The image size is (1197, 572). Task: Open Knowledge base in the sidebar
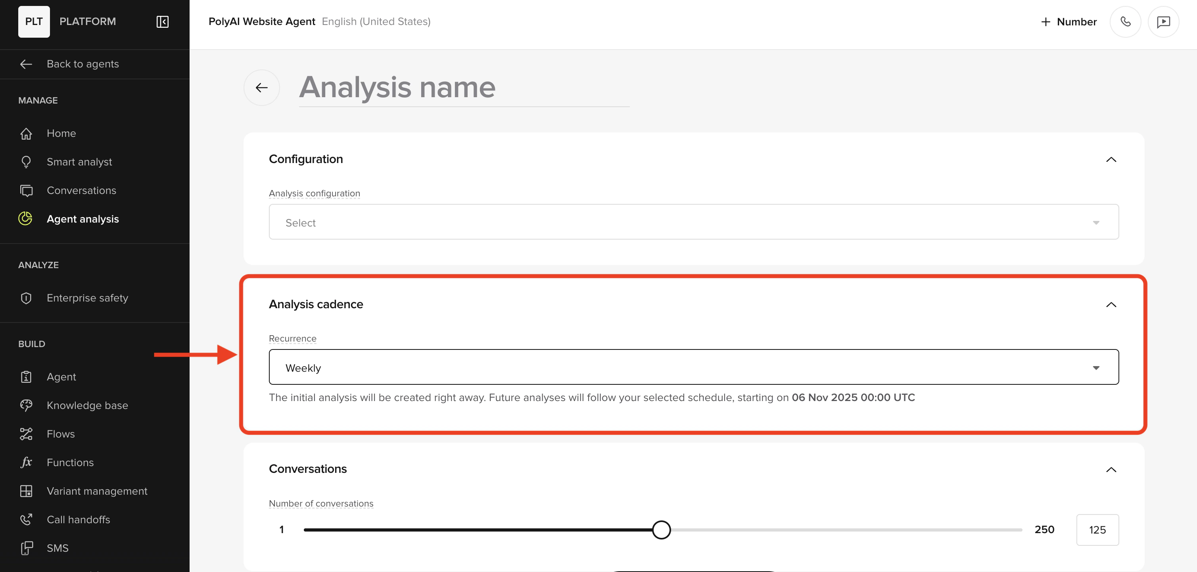87,405
